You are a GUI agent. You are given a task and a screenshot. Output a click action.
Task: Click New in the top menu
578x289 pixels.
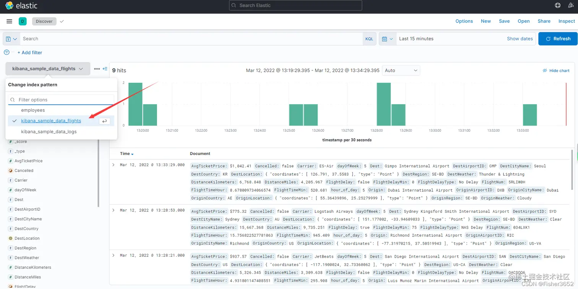[486, 21]
